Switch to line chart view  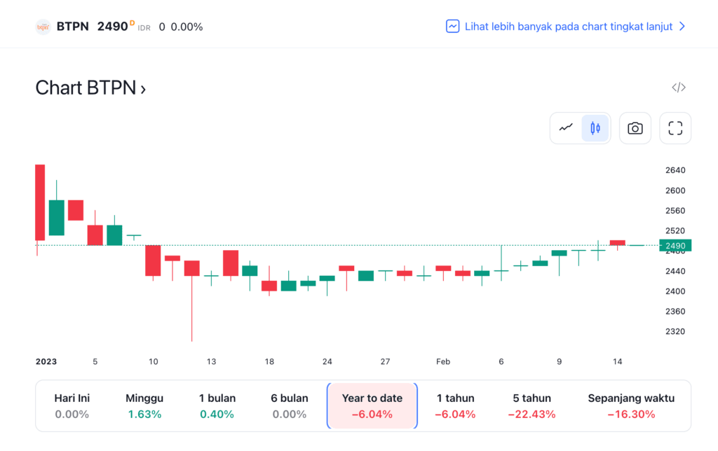coord(566,128)
